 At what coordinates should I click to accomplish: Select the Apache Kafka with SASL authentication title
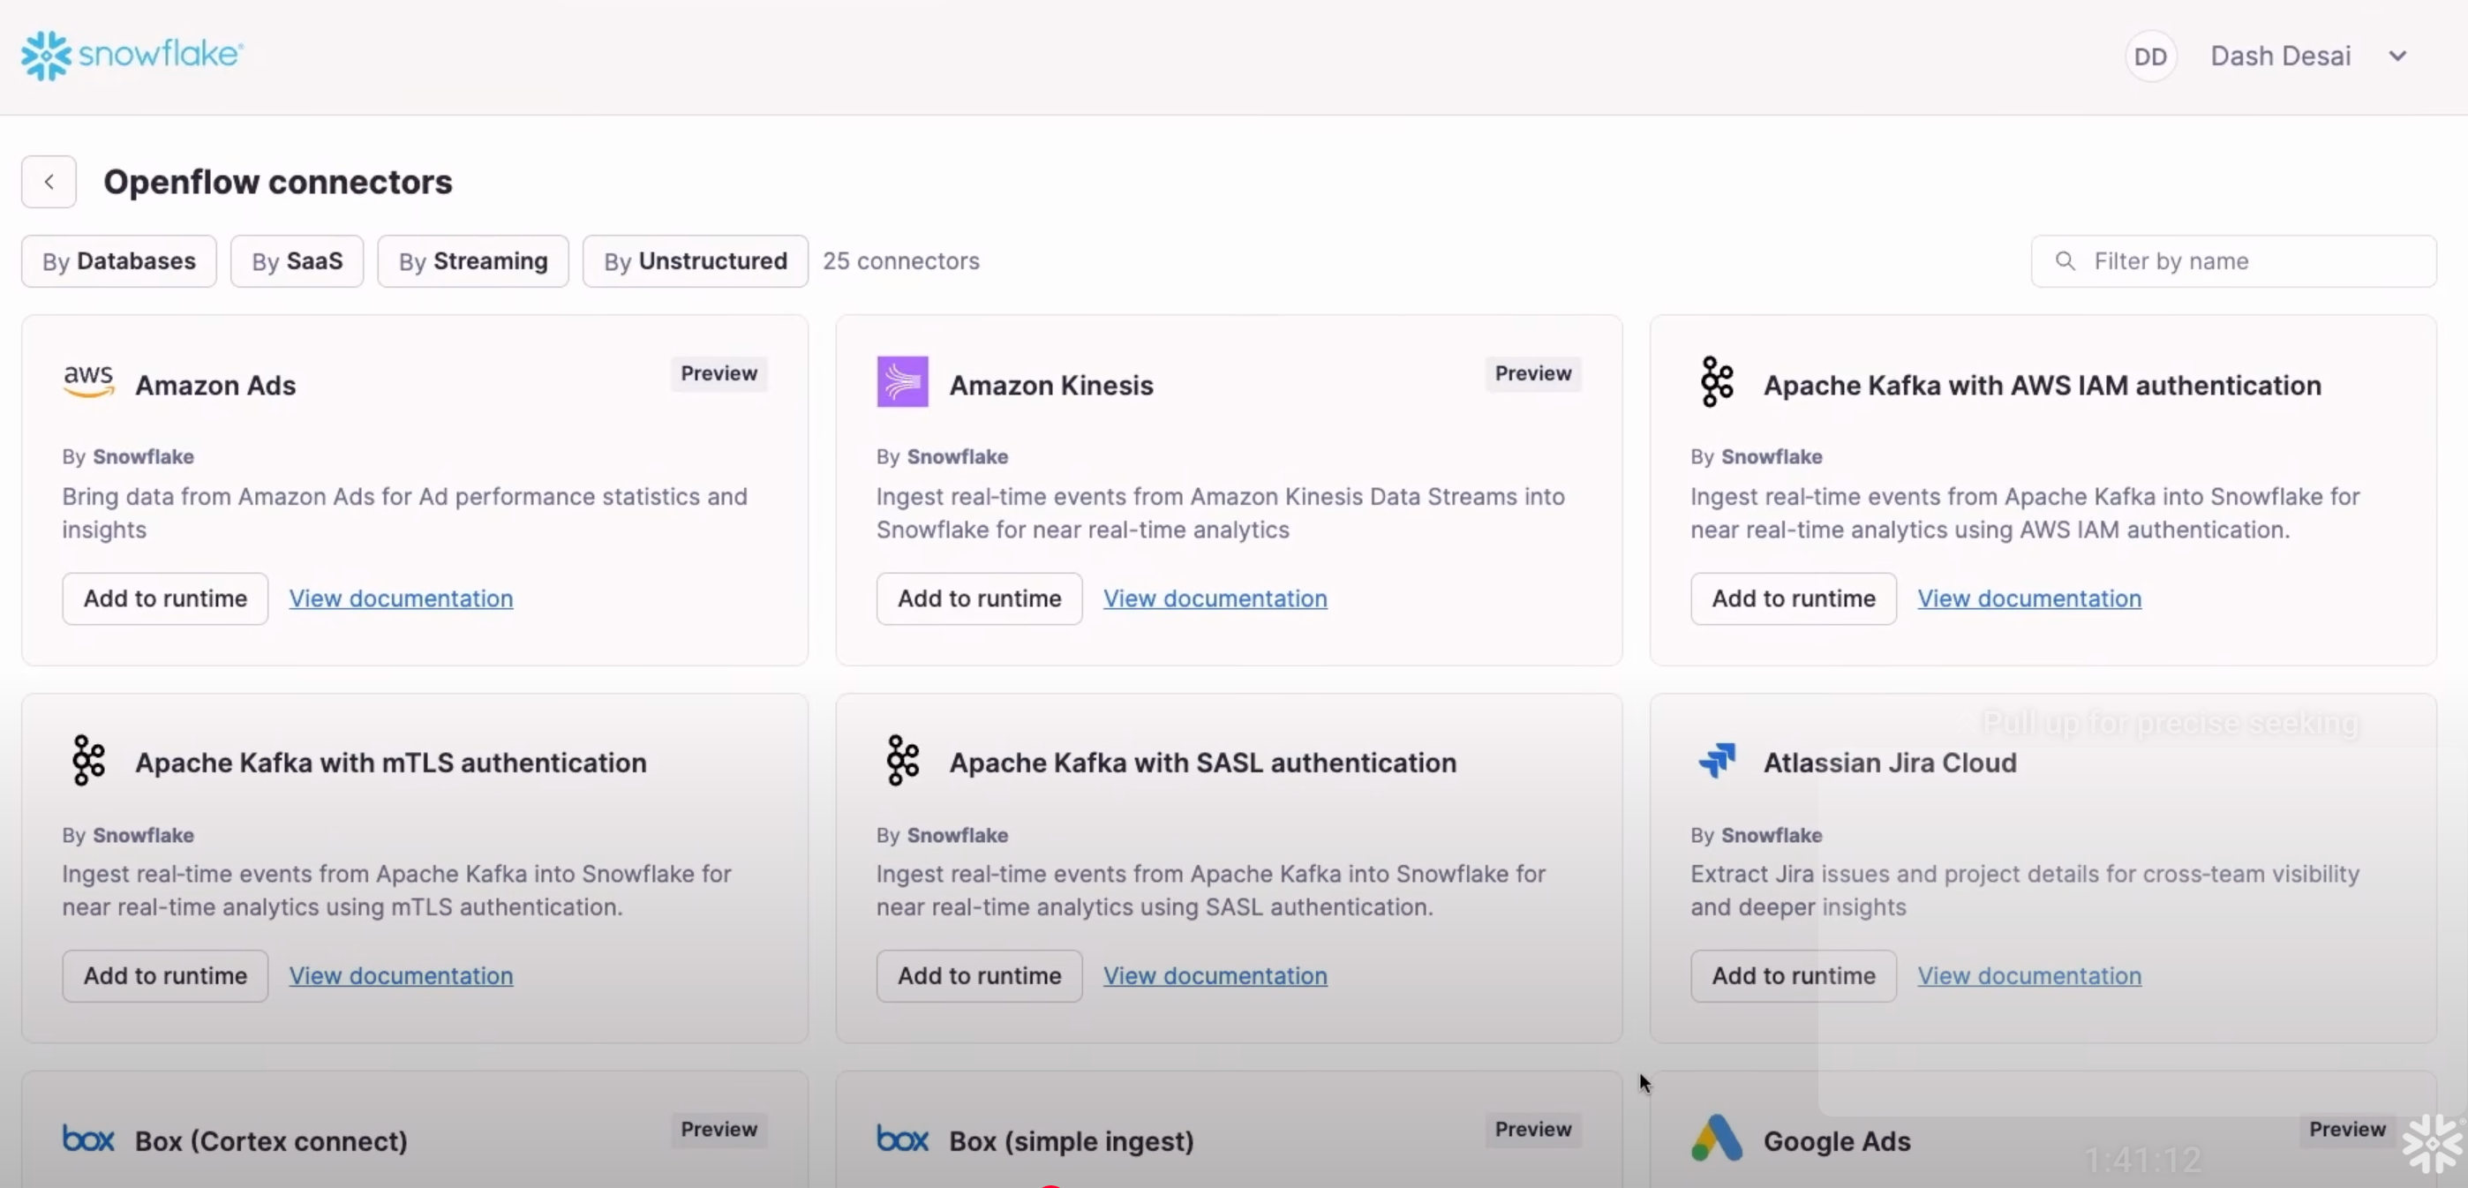pos(1202,763)
